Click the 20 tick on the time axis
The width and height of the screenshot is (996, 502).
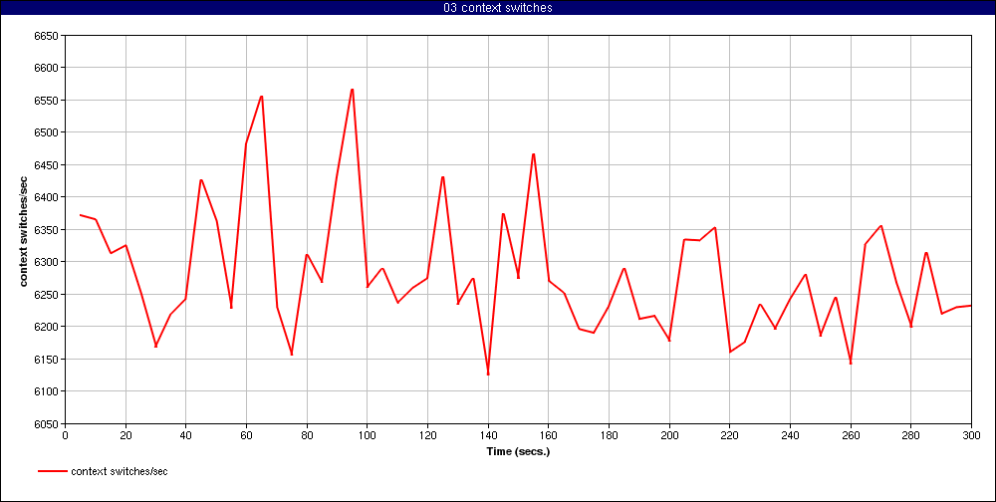pyautogui.click(x=125, y=435)
